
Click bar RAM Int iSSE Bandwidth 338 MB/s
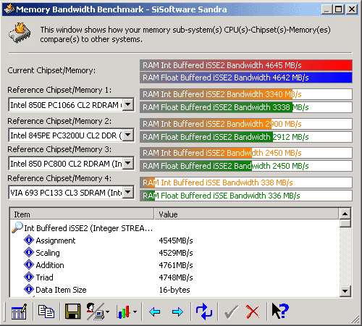pyautogui.click(x=246, y=183)
